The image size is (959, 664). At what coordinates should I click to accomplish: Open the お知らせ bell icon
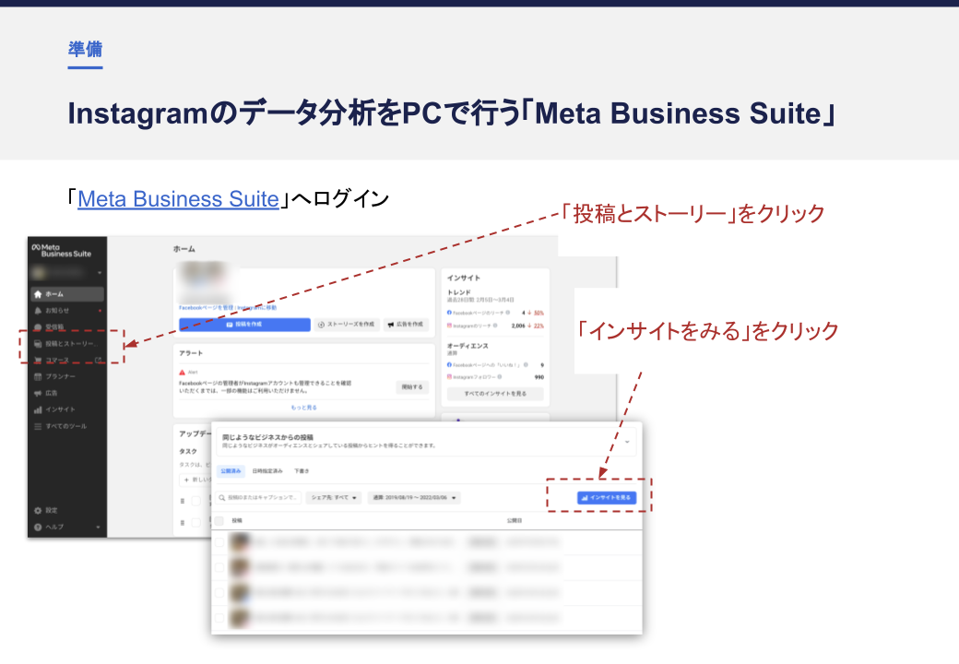38,311
